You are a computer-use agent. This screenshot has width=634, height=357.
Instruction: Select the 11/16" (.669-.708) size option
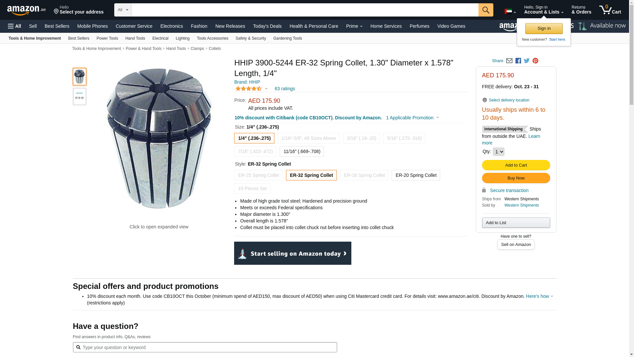tap(301, 151)
